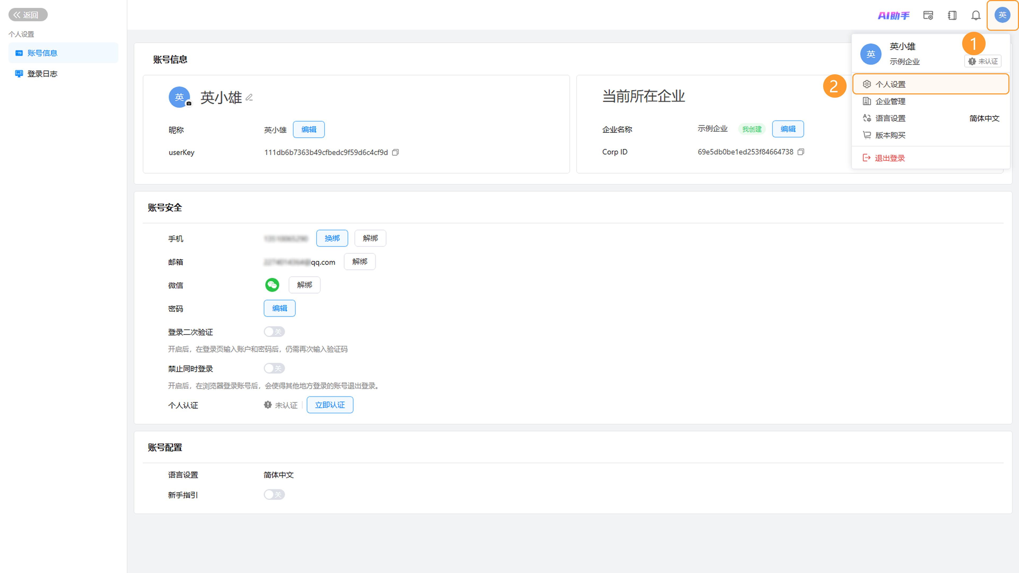The image size is (1019, 573).
Task: Click 解绑 in the 邮箱 row
Action: [x=360, y=262]
